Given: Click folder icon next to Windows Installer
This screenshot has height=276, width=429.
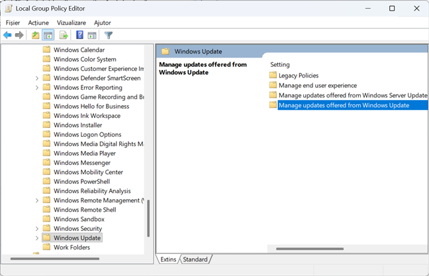Looking at the screenshot, I should (46, 124).
